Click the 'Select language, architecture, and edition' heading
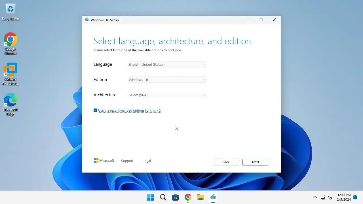Viewport: 363px width, 204px height. (x=172, y=41)
